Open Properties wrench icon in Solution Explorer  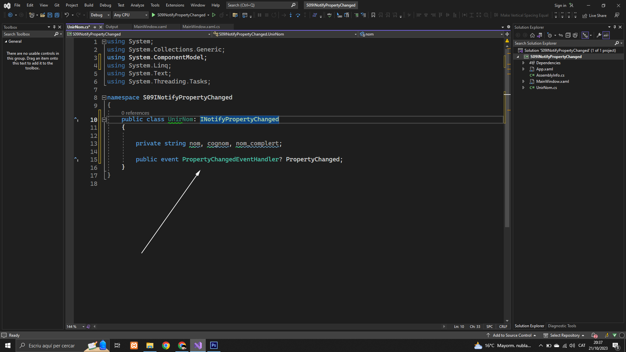599,35
